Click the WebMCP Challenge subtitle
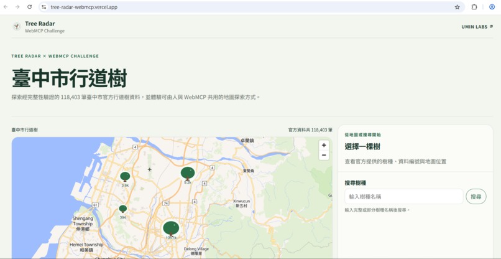The width and height of the screenshot is (501, 259). tap(45, 31)
